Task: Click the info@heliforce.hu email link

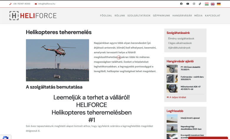Action: (x=47, y=4)
